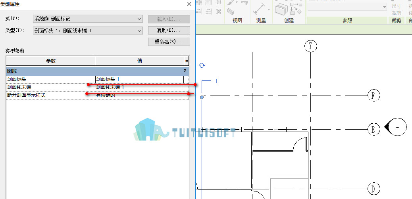Click the create assembly icon
Screen dimensions: 412x199
click(282, 10)
